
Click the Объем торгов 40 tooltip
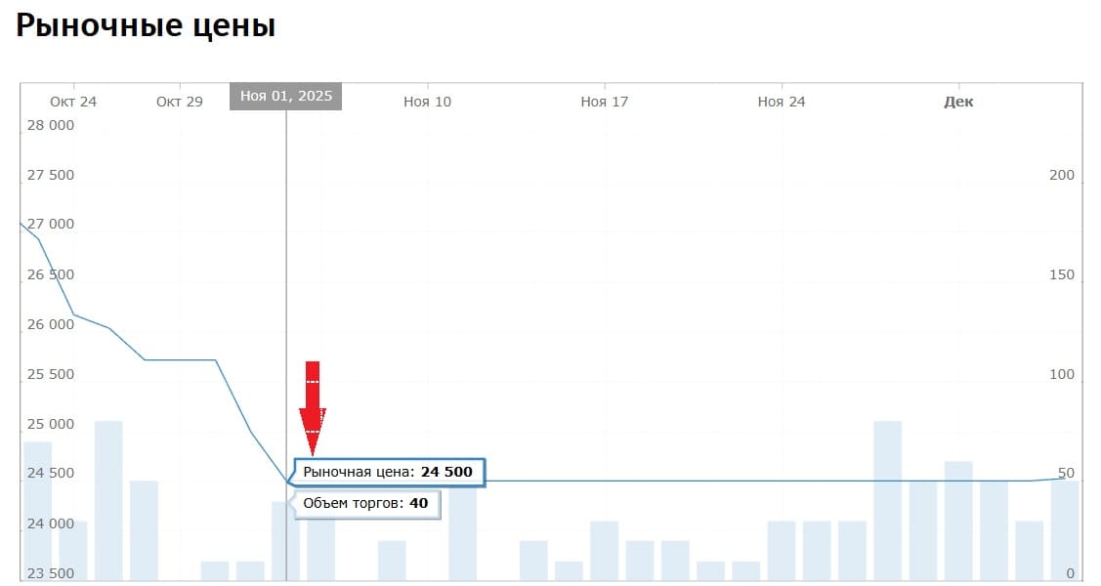365,504
